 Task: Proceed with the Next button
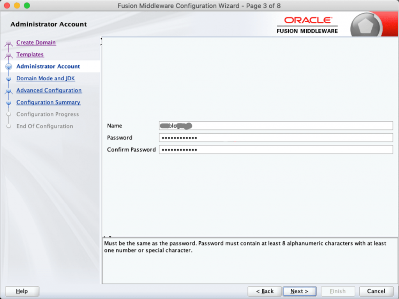(300, 291)
